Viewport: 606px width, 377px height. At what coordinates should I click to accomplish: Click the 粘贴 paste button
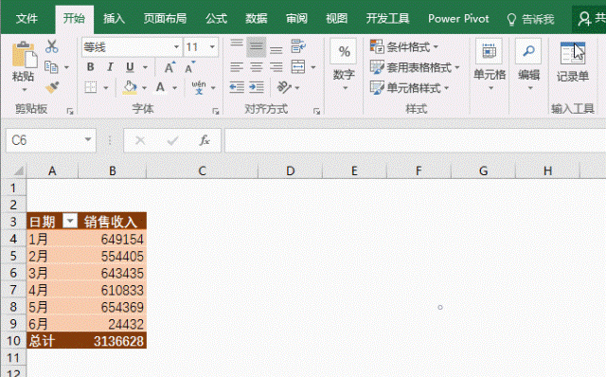pyautogui.click(x=24, y=66)
